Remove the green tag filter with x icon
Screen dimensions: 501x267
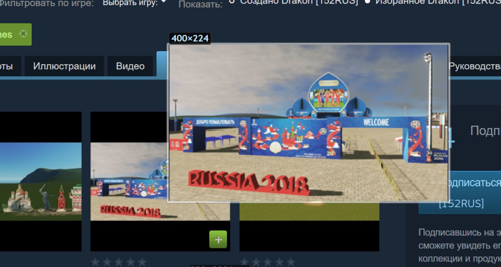point(23,34)
